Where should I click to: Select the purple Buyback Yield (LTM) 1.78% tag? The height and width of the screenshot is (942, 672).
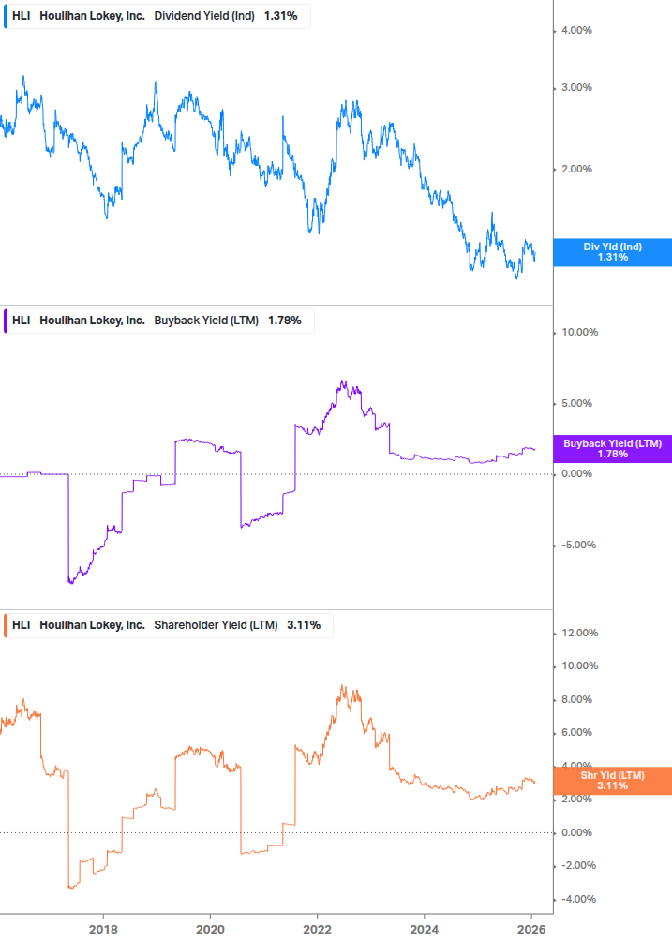click(x=612, y=449)
